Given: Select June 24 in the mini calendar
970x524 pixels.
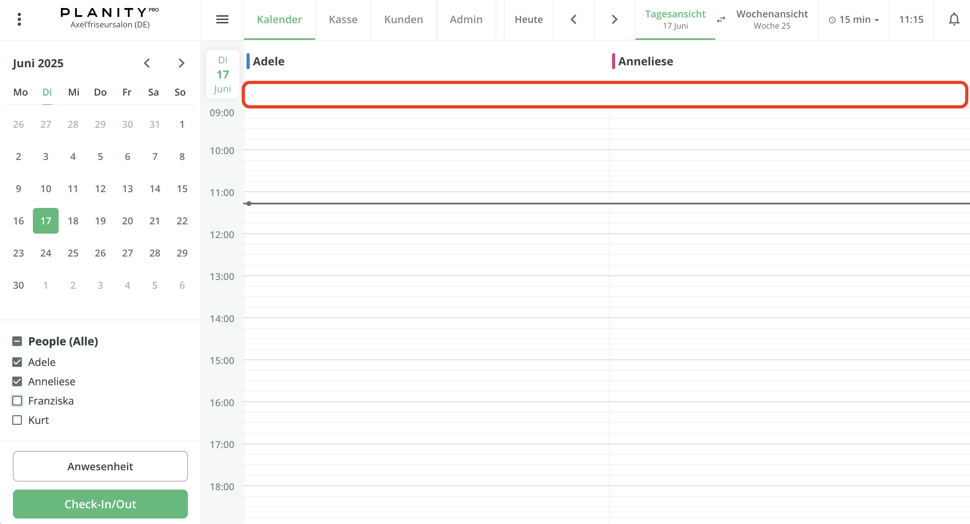Looking at the screenshot, I should [45, 253].
